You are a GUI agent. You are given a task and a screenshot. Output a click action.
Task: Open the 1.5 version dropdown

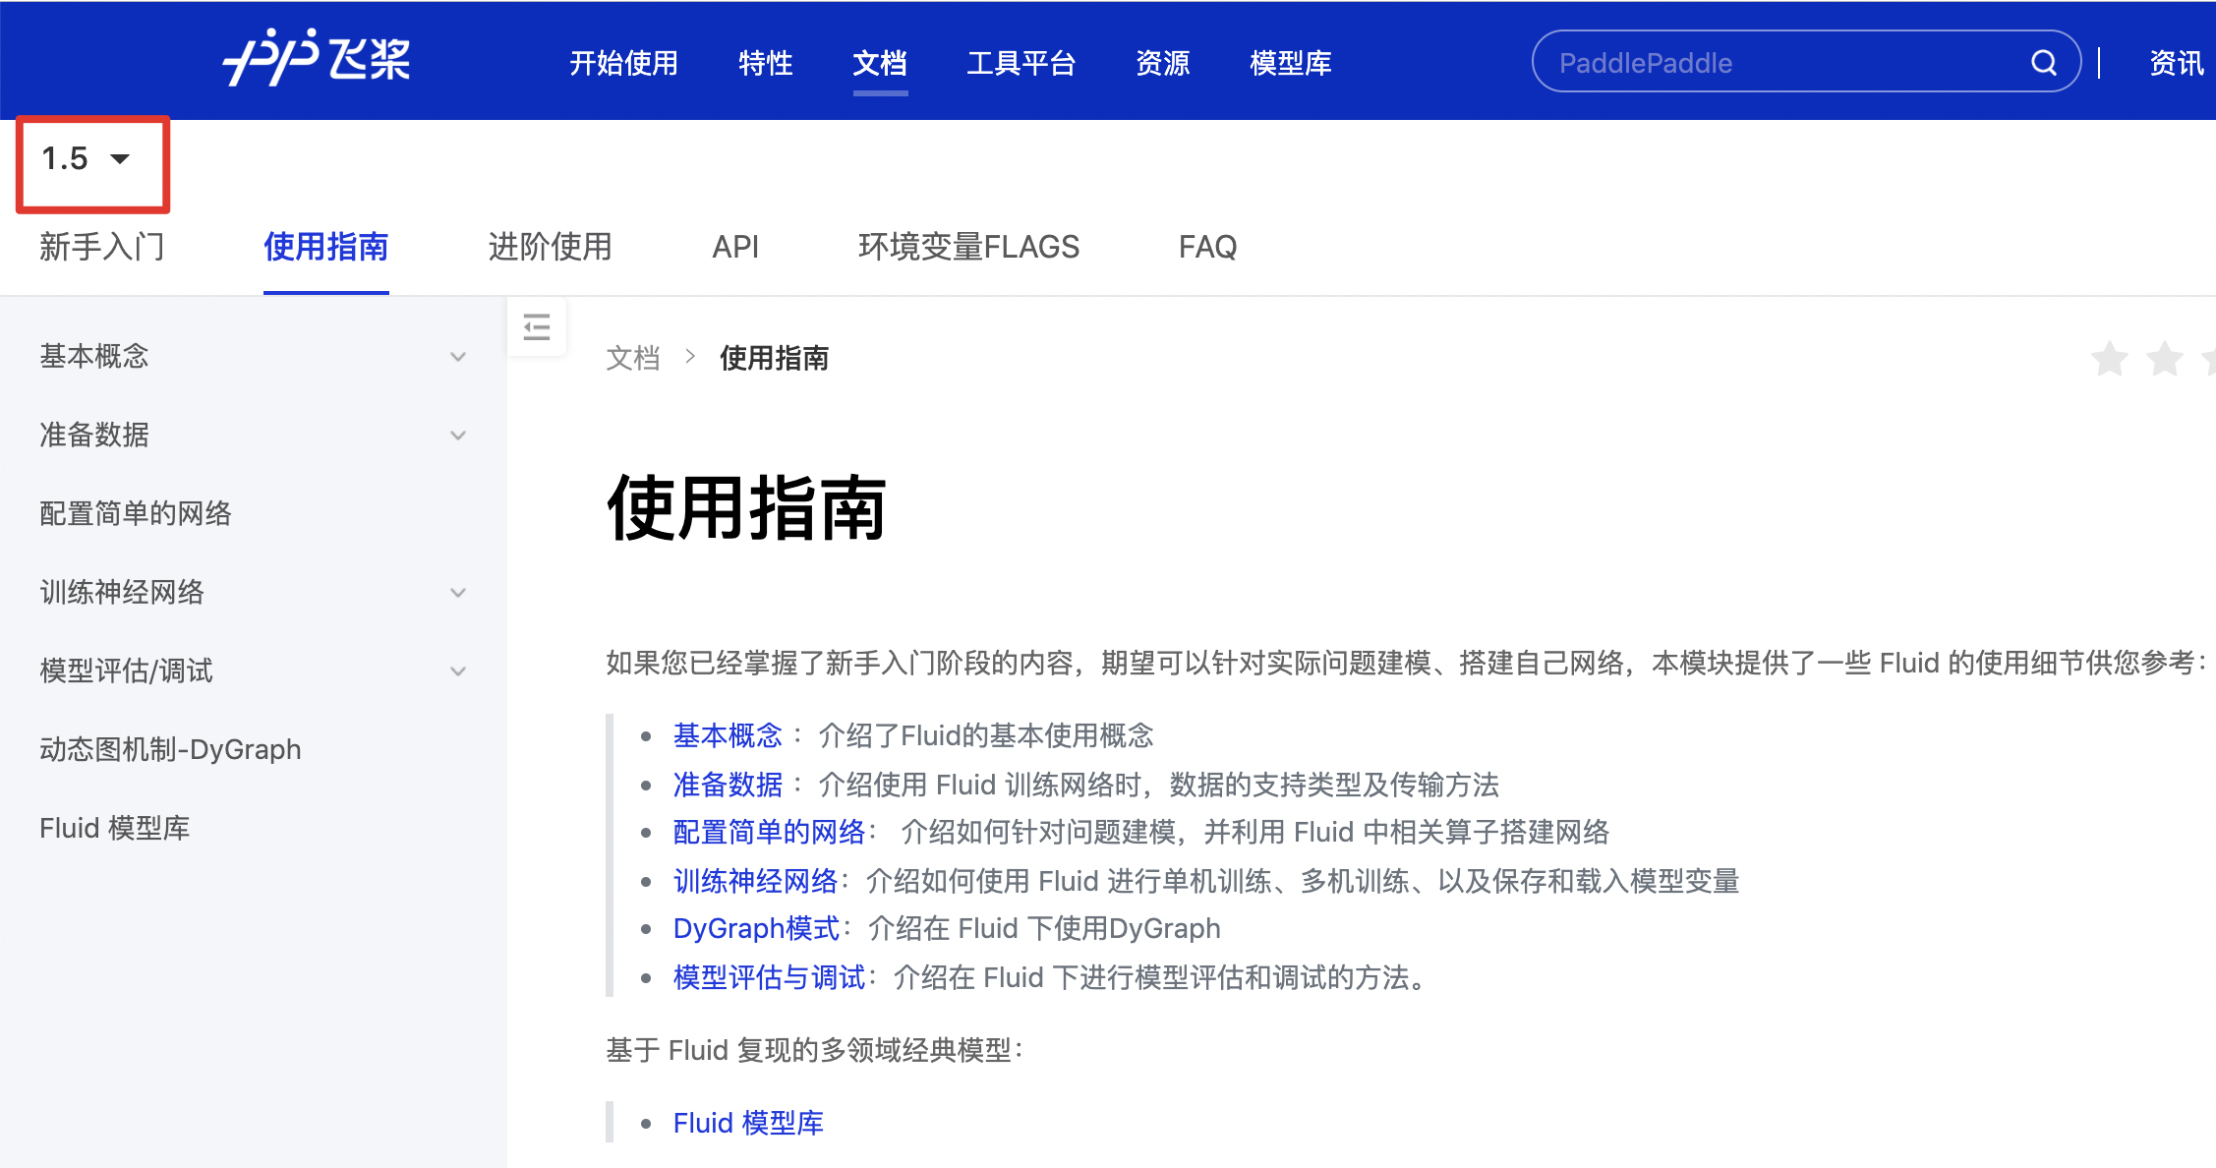[x=87, y=159]
